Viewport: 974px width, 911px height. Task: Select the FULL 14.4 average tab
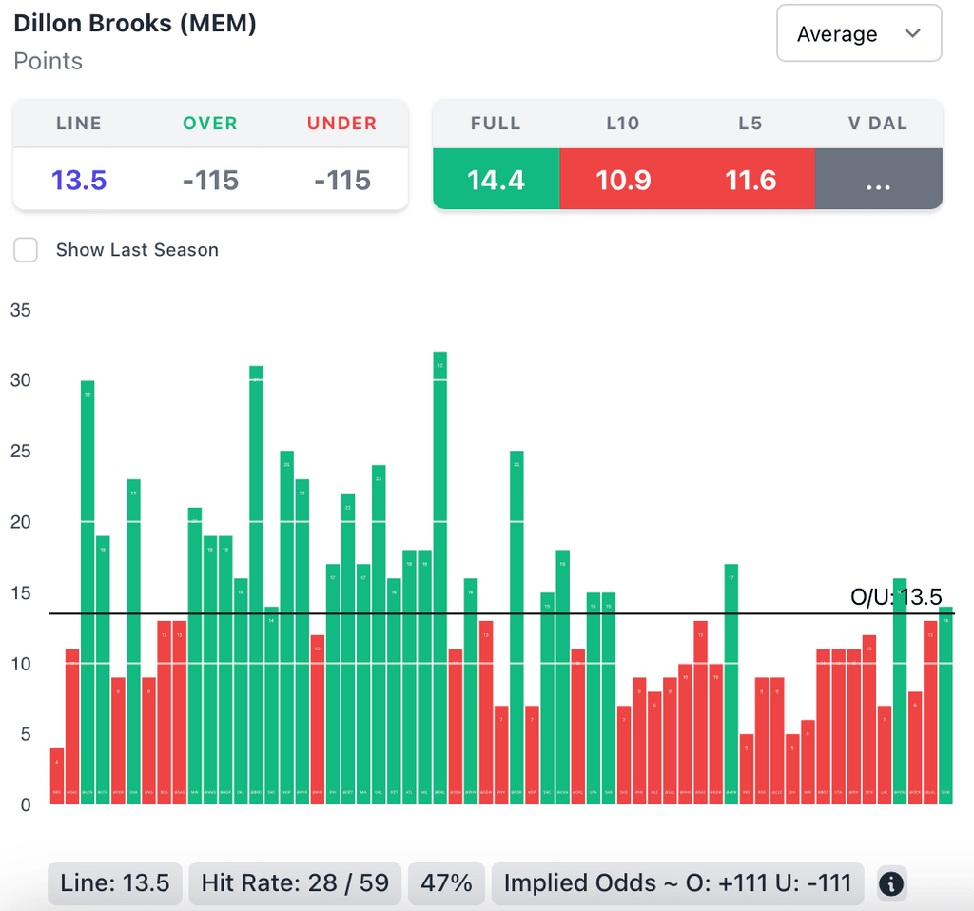click(x=496, y=179)
